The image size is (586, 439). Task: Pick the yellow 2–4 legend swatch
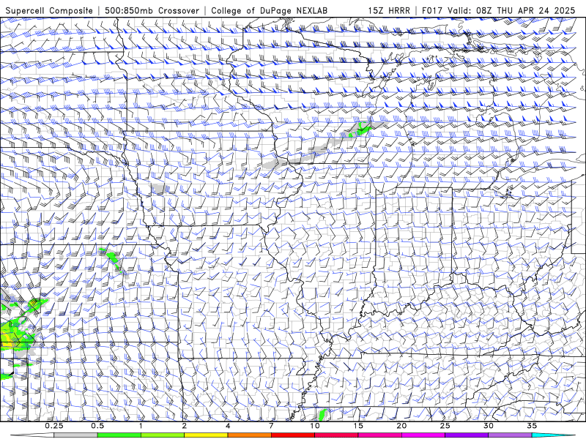[x=206, y=435]
